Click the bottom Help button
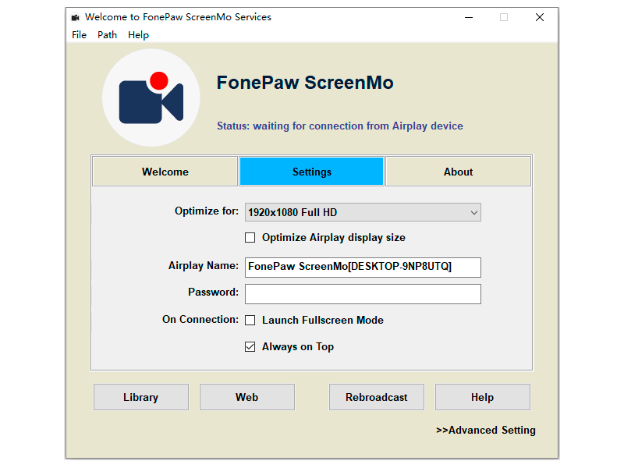This screenshot has width=624, height=468. point(483,397)
